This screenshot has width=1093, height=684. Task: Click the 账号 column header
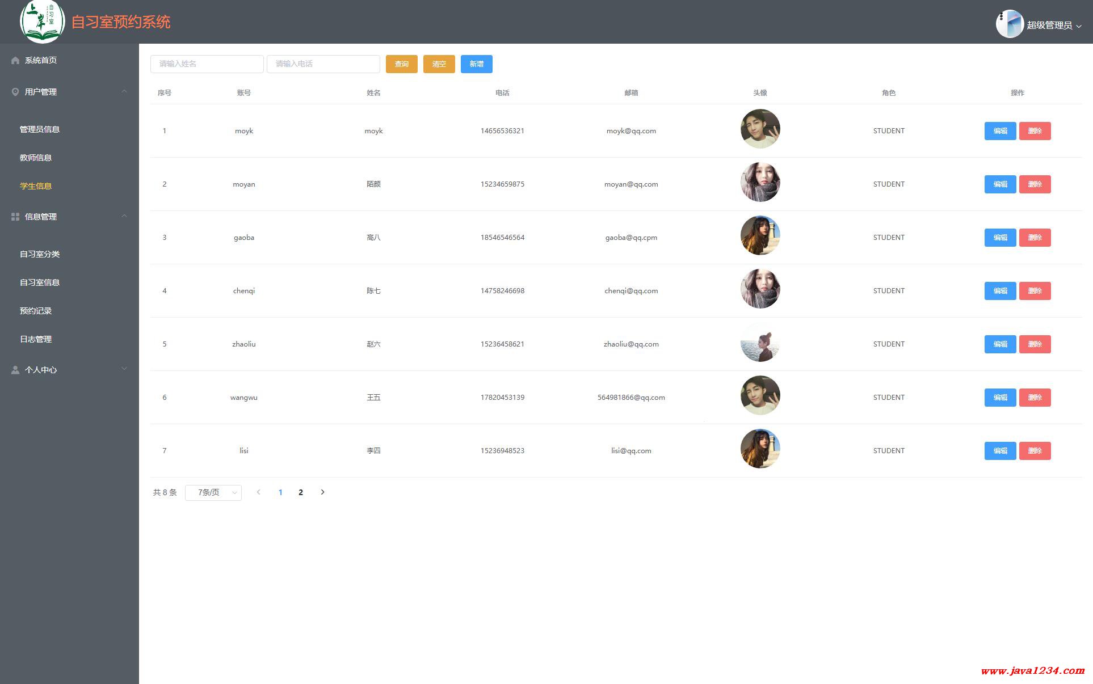(244, 93)
